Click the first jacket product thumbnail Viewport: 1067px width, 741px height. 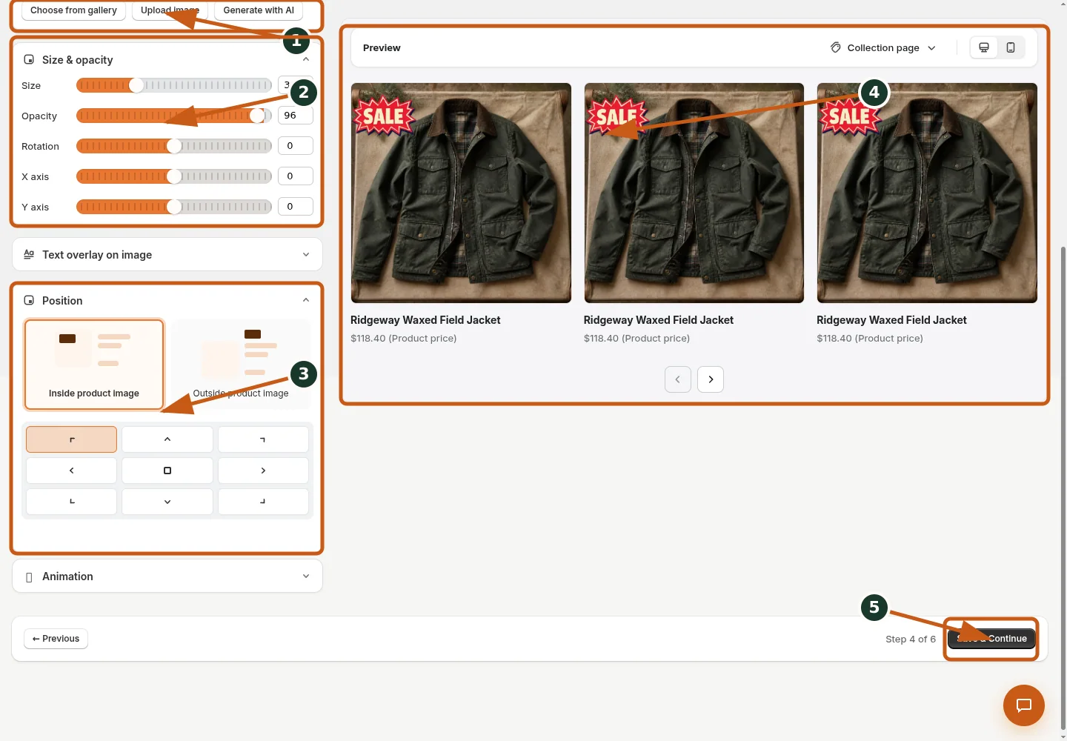(461, 193)
